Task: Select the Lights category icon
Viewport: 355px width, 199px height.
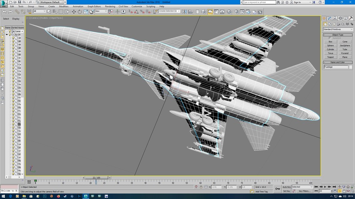Action: (334, 24)
